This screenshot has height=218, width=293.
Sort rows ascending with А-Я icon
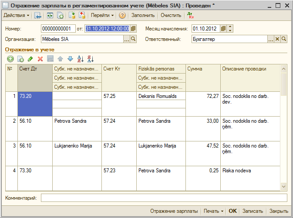pyautogui.click(x=80, y=59)
